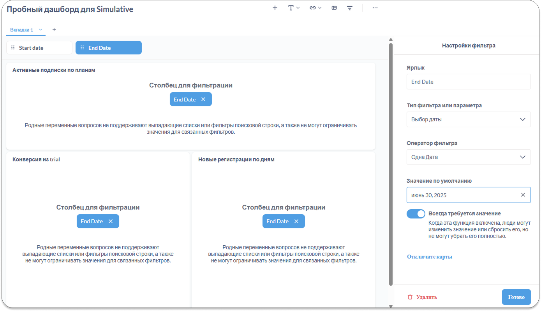Click the Ярлык label input field

[468, 82]
